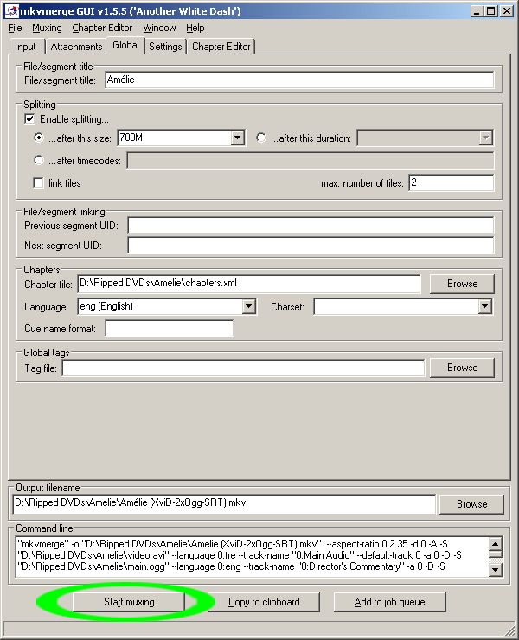
Task: Maximize the mkvmerge GUI window
Action: click(x=490, y=11)
